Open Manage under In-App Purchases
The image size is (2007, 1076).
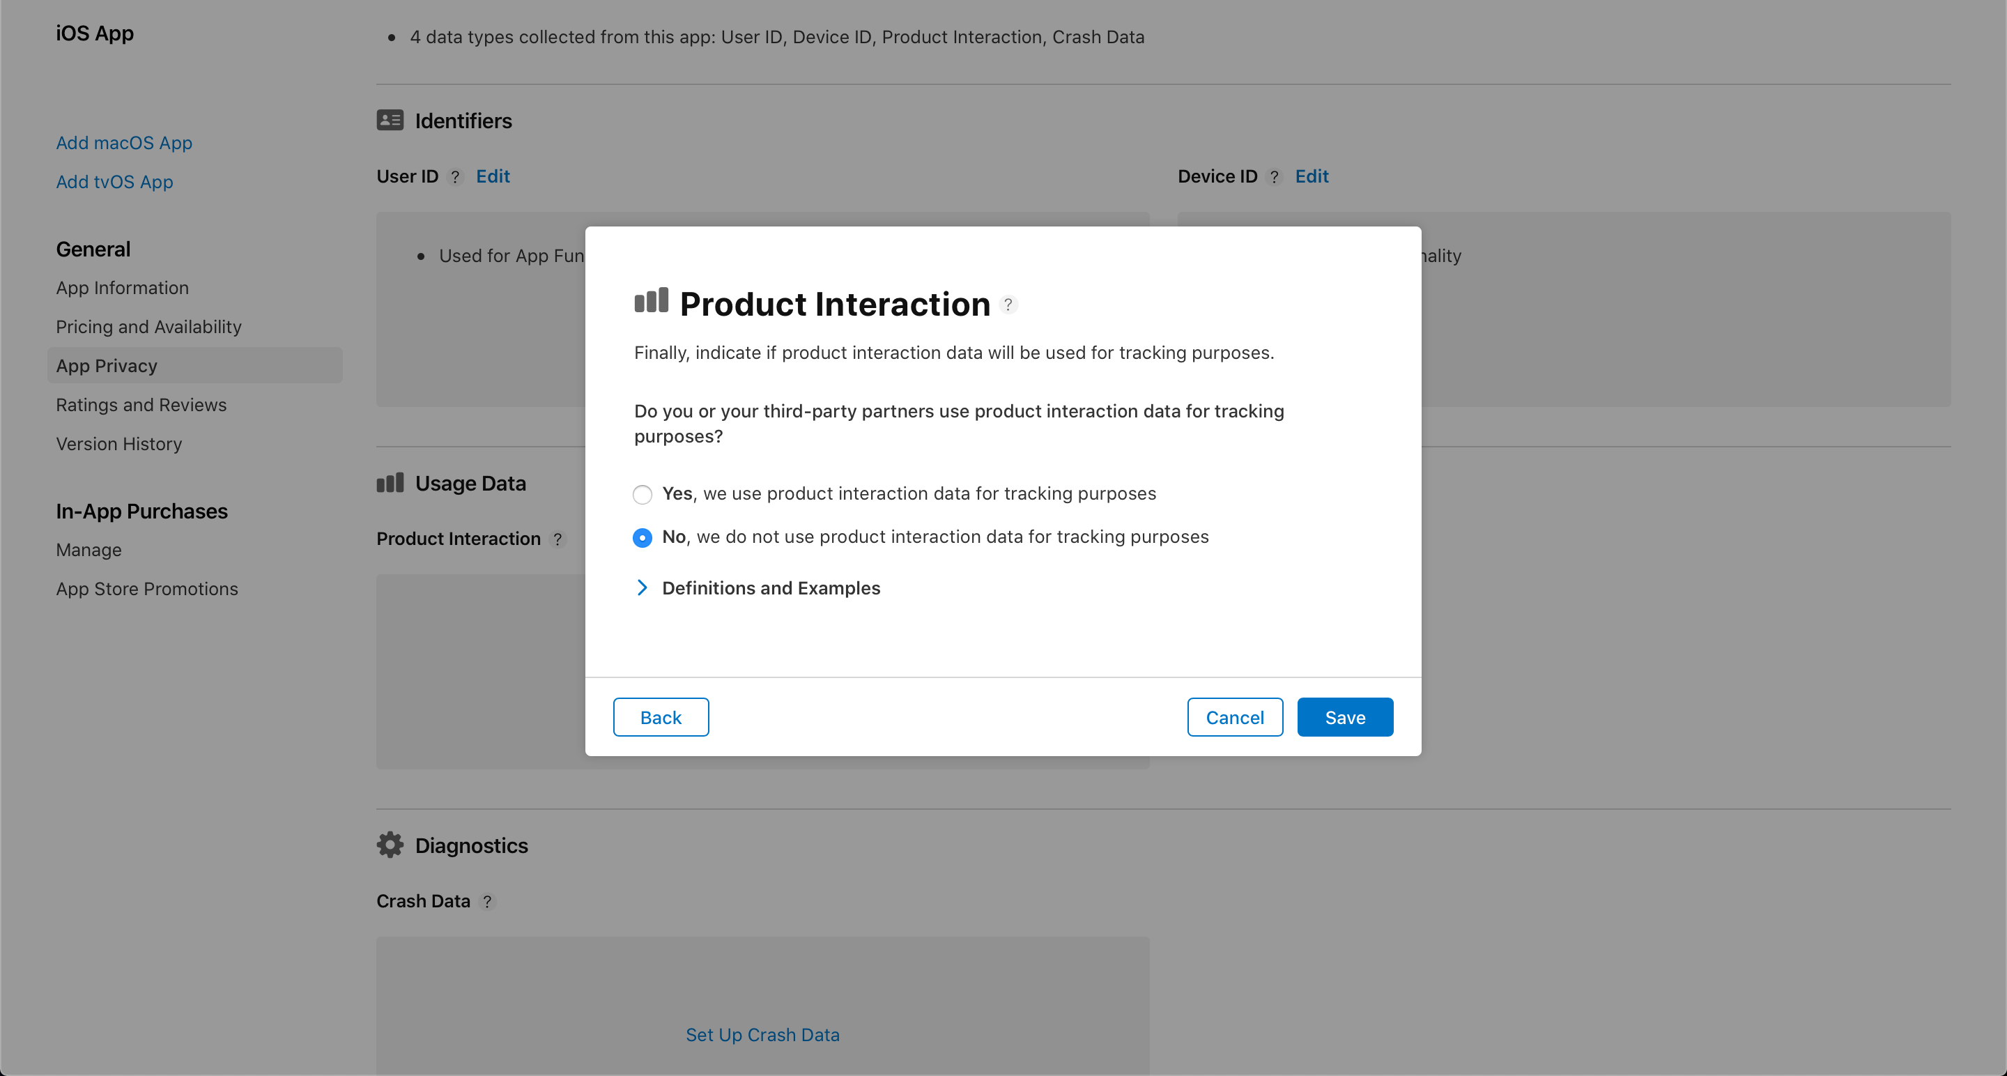(x=89, y=549)
